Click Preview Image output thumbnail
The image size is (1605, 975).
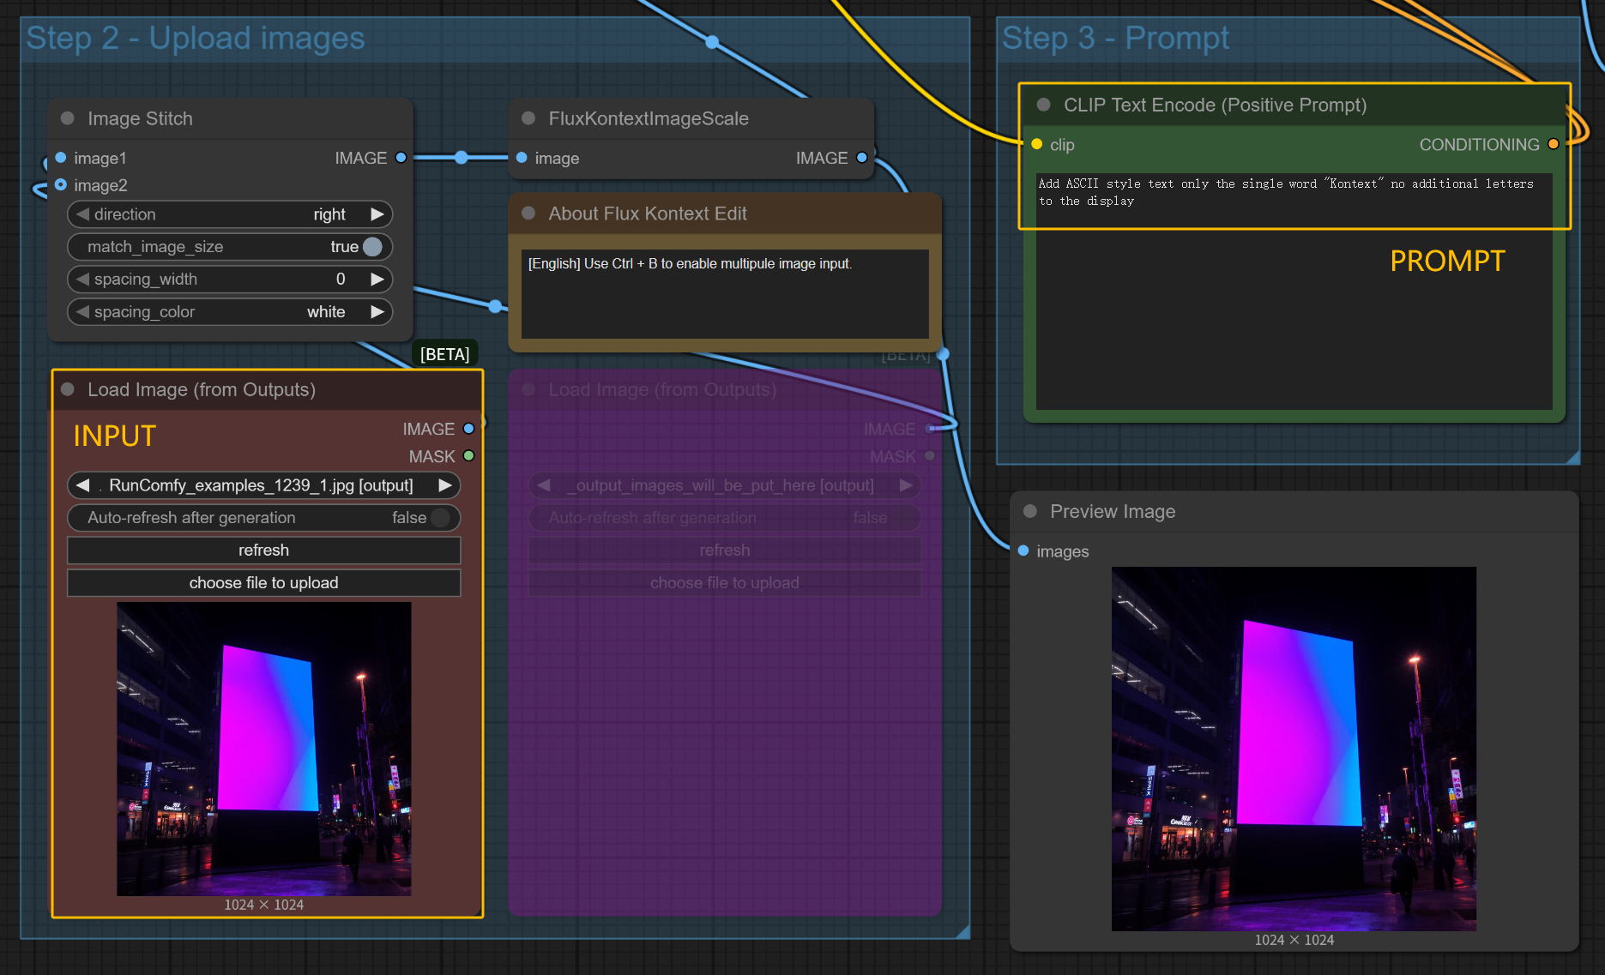(x=1294, y=749)
